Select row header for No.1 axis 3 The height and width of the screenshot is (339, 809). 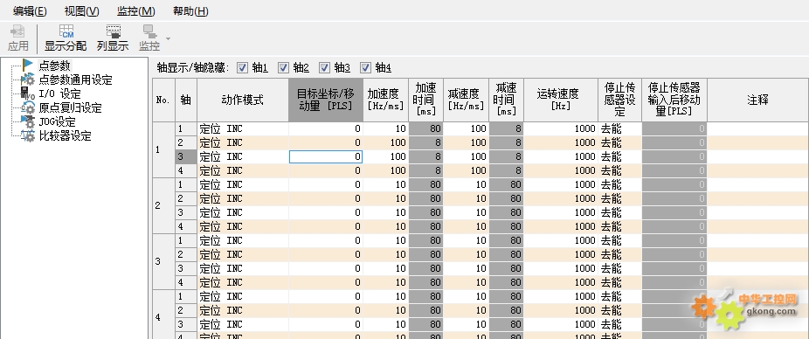tap(186, 156)
